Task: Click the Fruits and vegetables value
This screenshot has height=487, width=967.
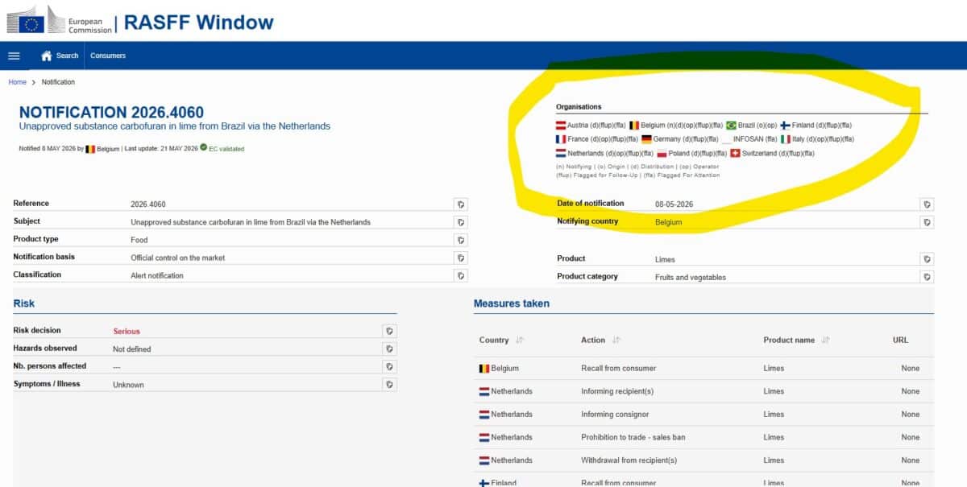Action: pyautogui.click(x=691, y=277)
